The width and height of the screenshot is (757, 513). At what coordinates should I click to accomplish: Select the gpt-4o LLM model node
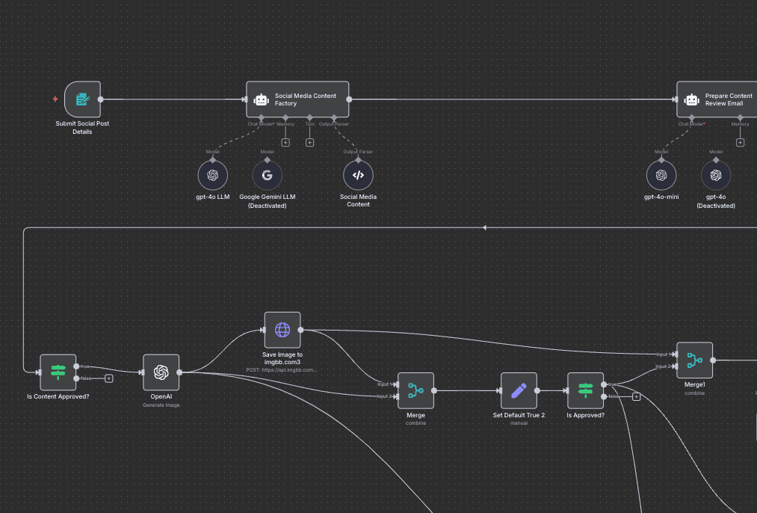pos(212,174)
